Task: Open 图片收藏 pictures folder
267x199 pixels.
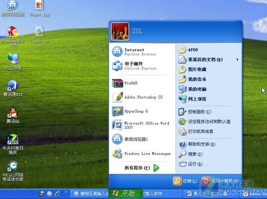Action: tap(209, 69)
